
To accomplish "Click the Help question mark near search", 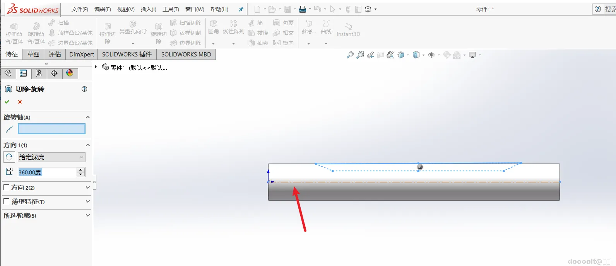I will [x=598, y=9].
